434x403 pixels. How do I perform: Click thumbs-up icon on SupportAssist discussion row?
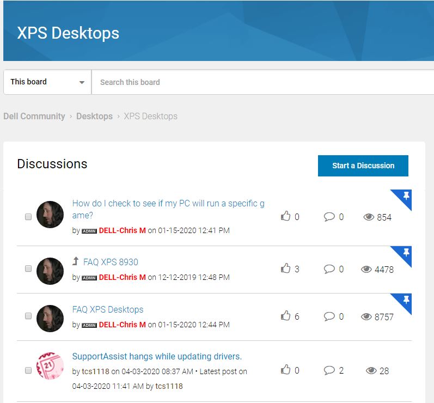pos(286,370)
